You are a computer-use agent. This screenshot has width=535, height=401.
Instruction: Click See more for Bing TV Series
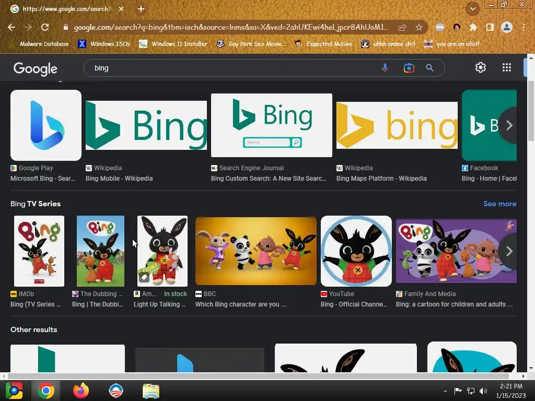[x=500, y=204]
